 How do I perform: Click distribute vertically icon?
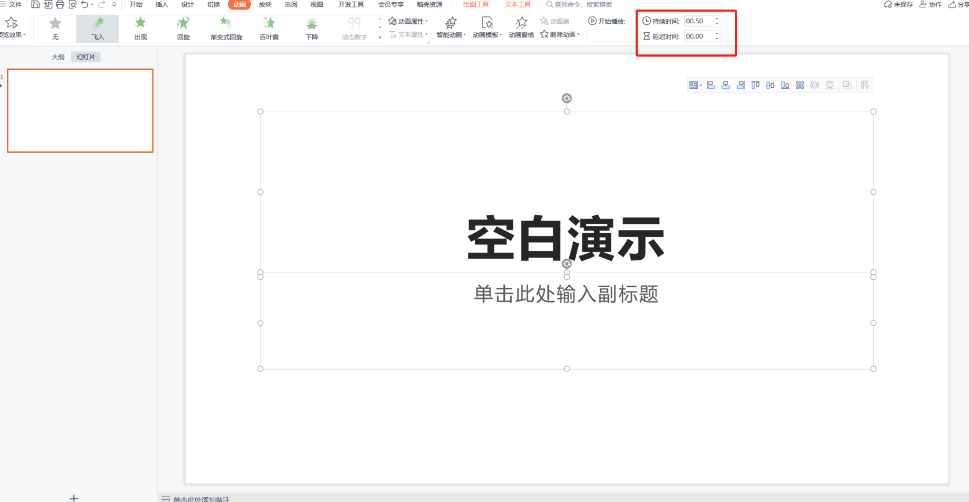click(829, 85)
